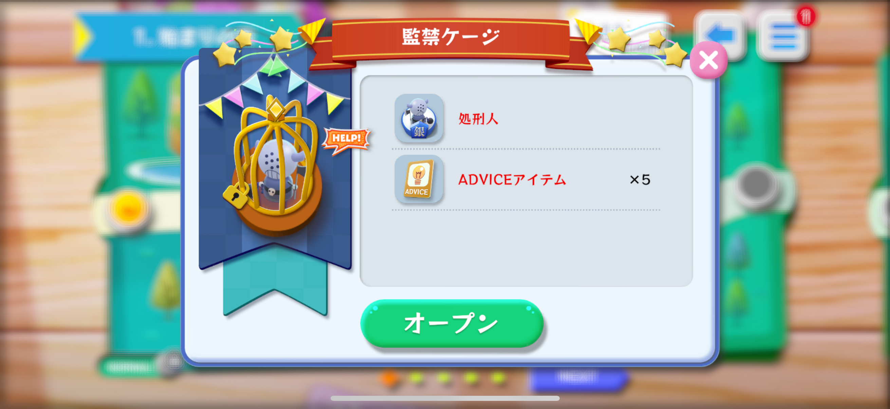Close the 監禁ケージ dialog with pink X
The width and height of the screenshot is (890, 409).
(708, 60)
